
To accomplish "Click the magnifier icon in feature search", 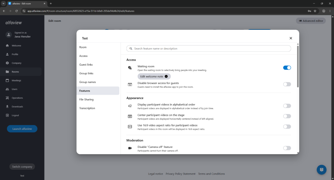I will [131, 49].
